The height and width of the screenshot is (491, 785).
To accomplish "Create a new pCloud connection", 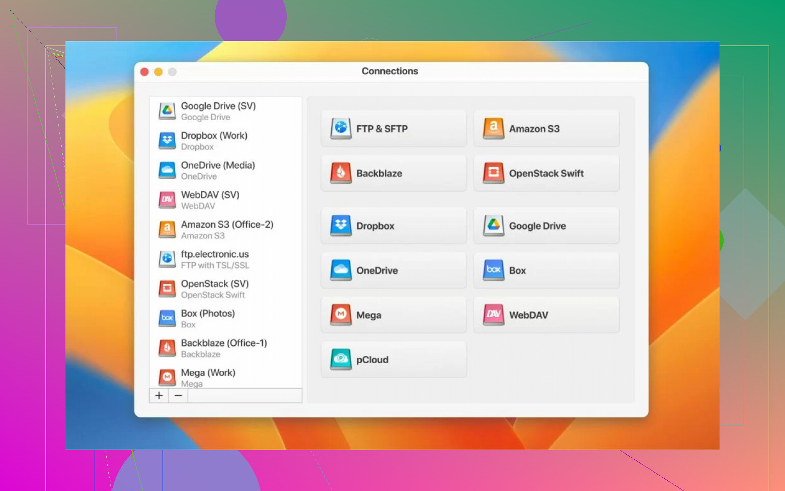I will coord(394,359).
